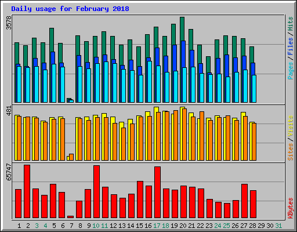Click day 7 on the x-axis
This screenshot has height=232, width=297.
click(71, 226)
